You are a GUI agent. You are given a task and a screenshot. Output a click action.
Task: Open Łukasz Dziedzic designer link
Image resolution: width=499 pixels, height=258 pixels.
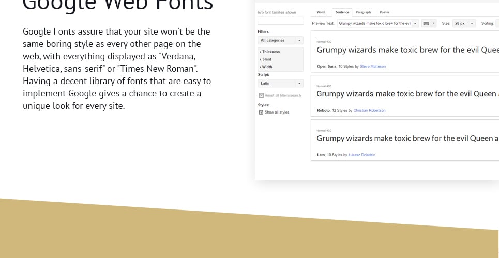361,155
